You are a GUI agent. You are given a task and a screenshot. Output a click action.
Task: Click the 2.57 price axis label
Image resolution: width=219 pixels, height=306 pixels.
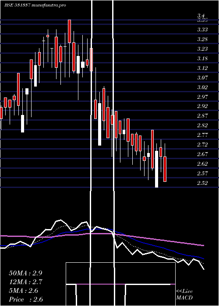point(202,173)
